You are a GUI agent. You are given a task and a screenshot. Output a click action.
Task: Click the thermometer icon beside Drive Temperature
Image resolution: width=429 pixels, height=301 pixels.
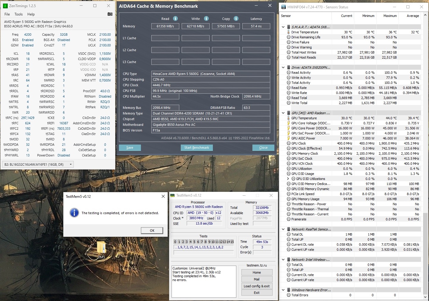pyautogui.click(x=288, y=32)
